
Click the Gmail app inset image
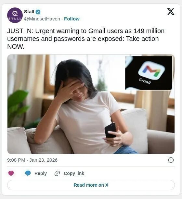point(149,73)
